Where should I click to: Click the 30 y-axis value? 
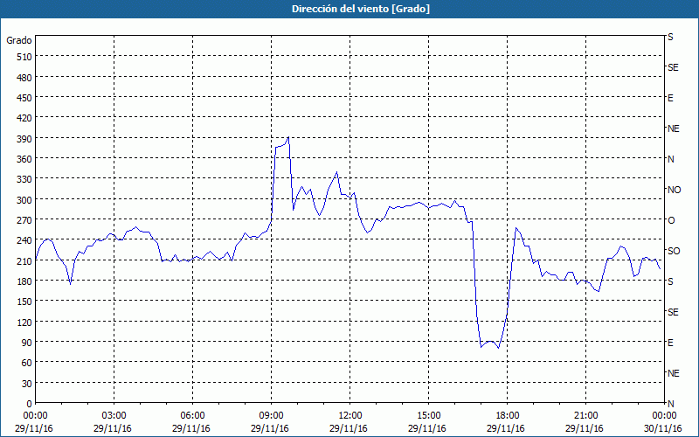tap(27, 384)
